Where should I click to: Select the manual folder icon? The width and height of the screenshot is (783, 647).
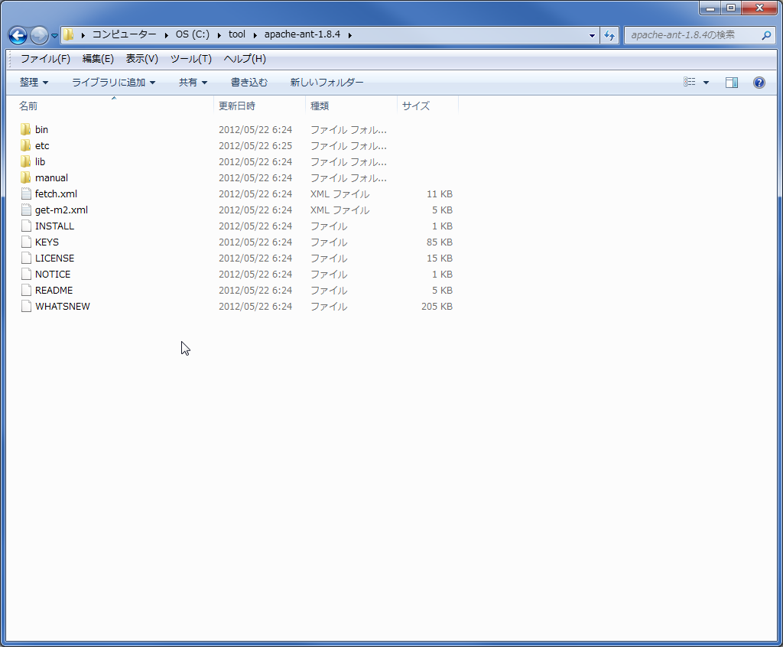pos(26,177)
